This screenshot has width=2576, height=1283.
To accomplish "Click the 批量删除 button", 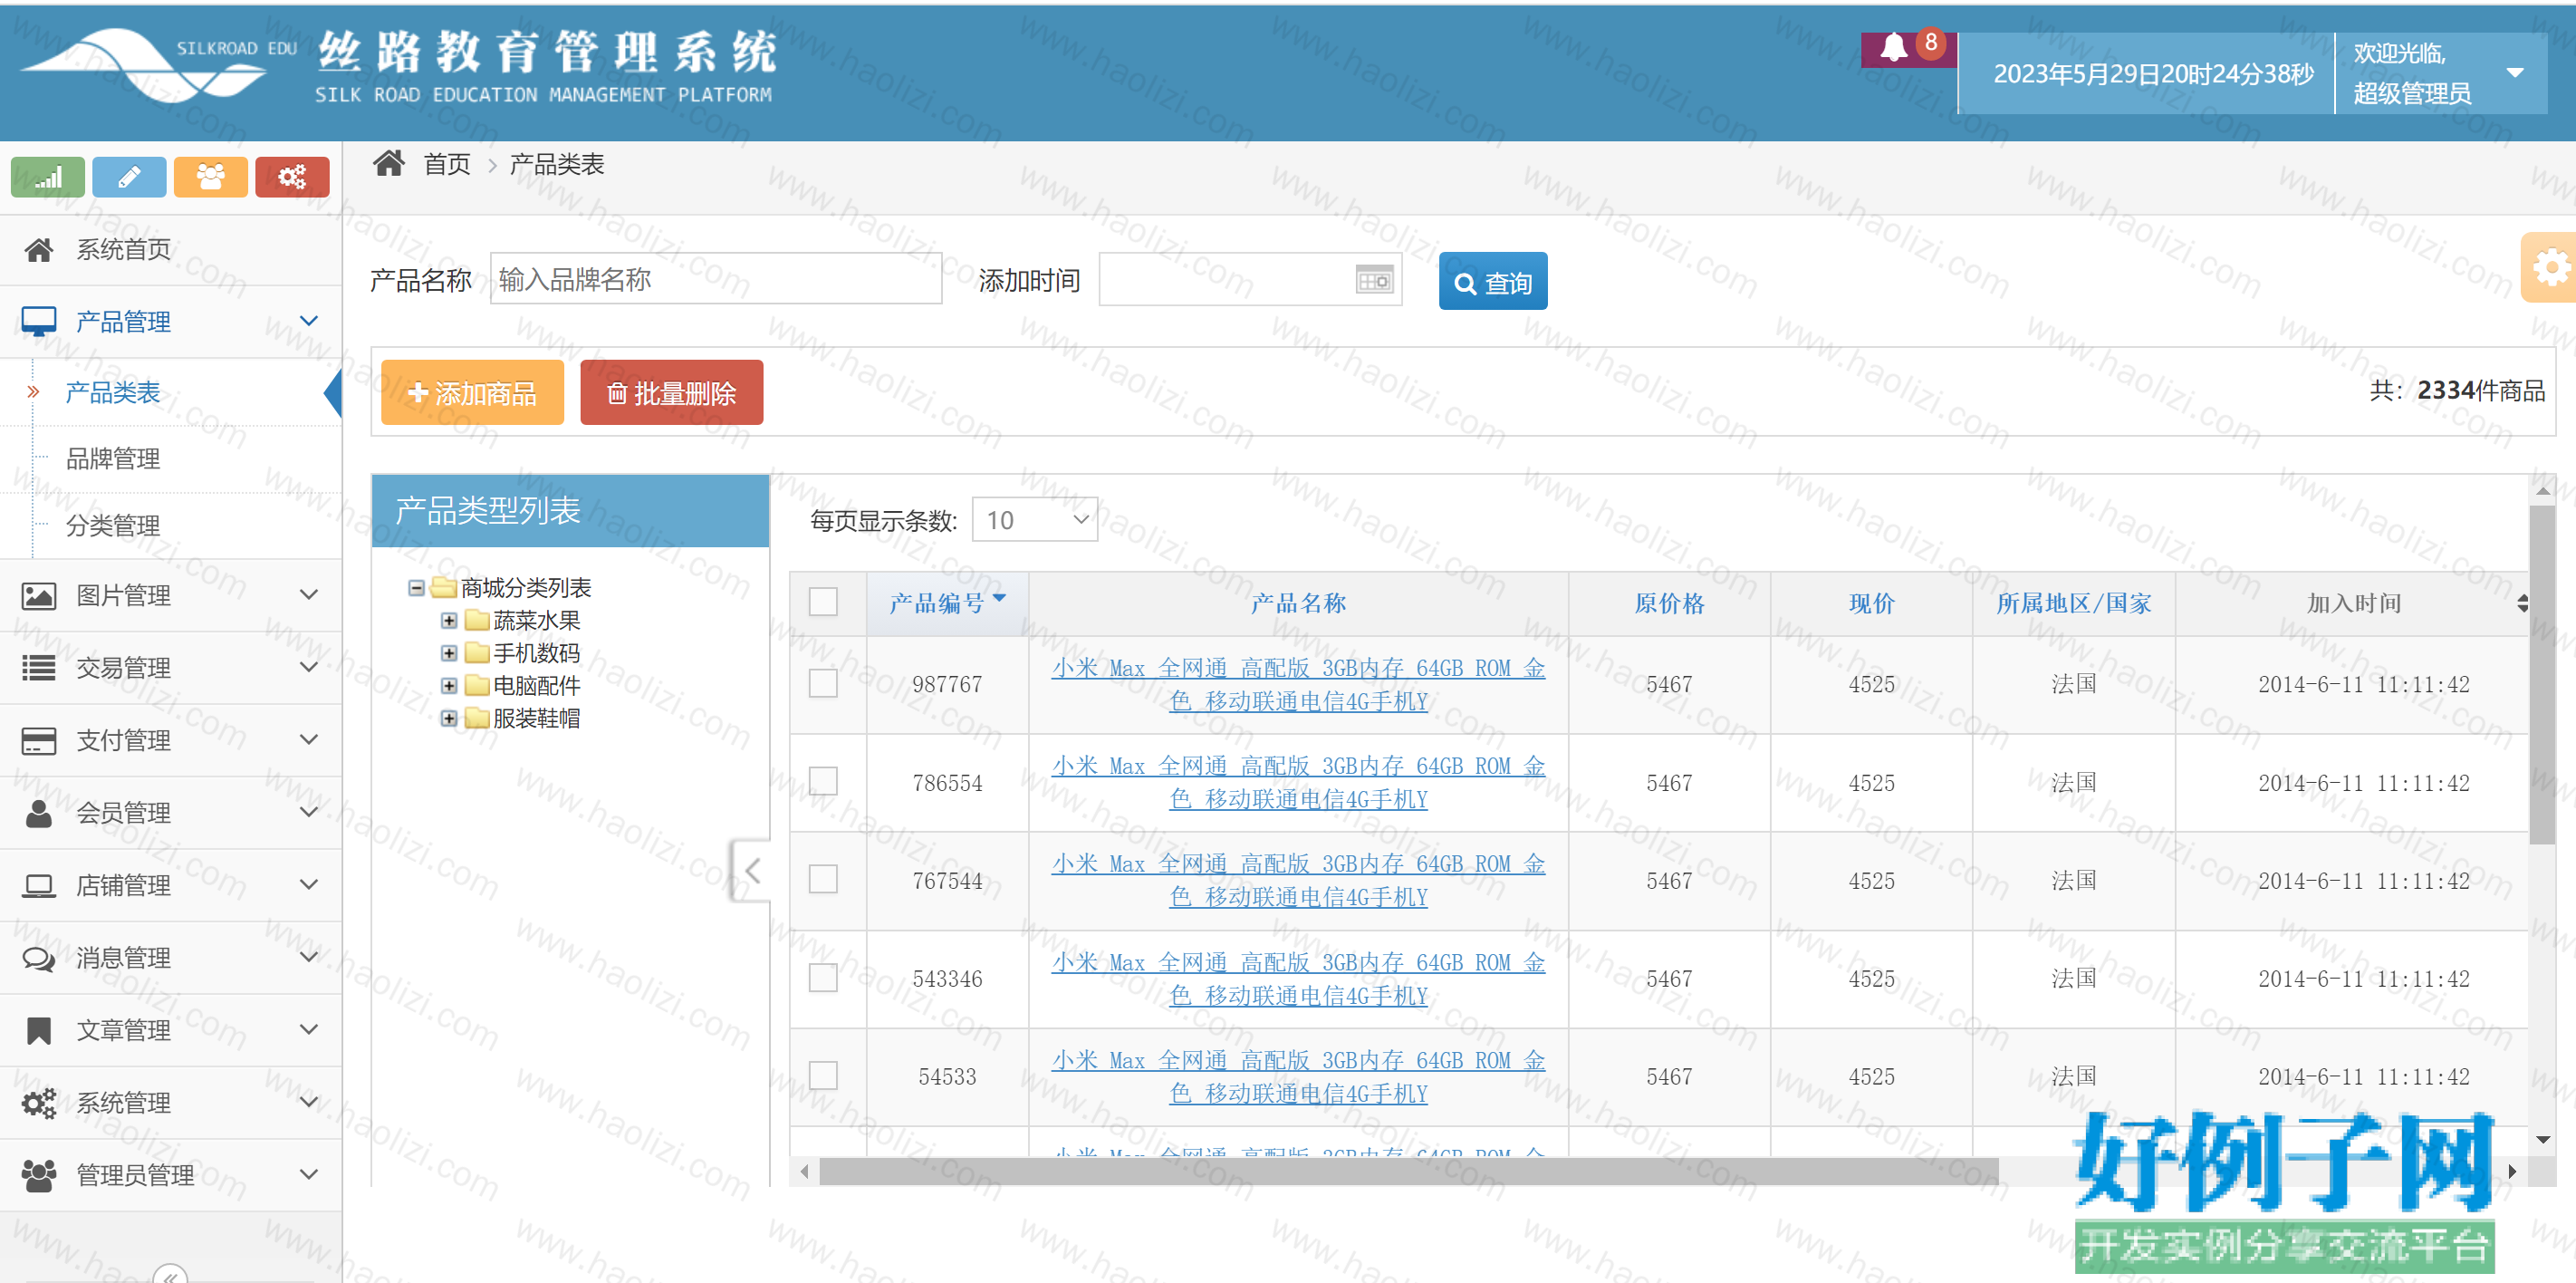I will [x=671, y=392].
